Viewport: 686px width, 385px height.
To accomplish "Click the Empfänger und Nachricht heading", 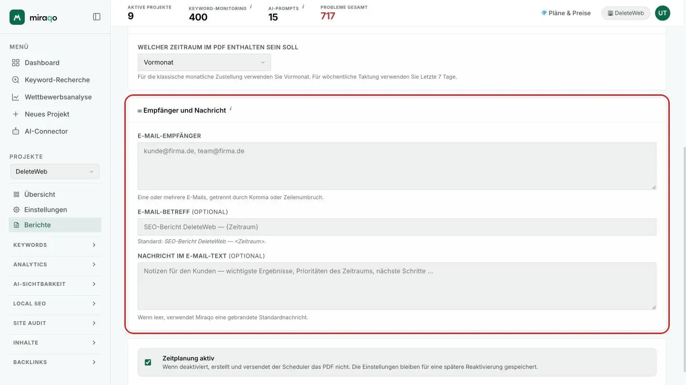I will [184, 110].
